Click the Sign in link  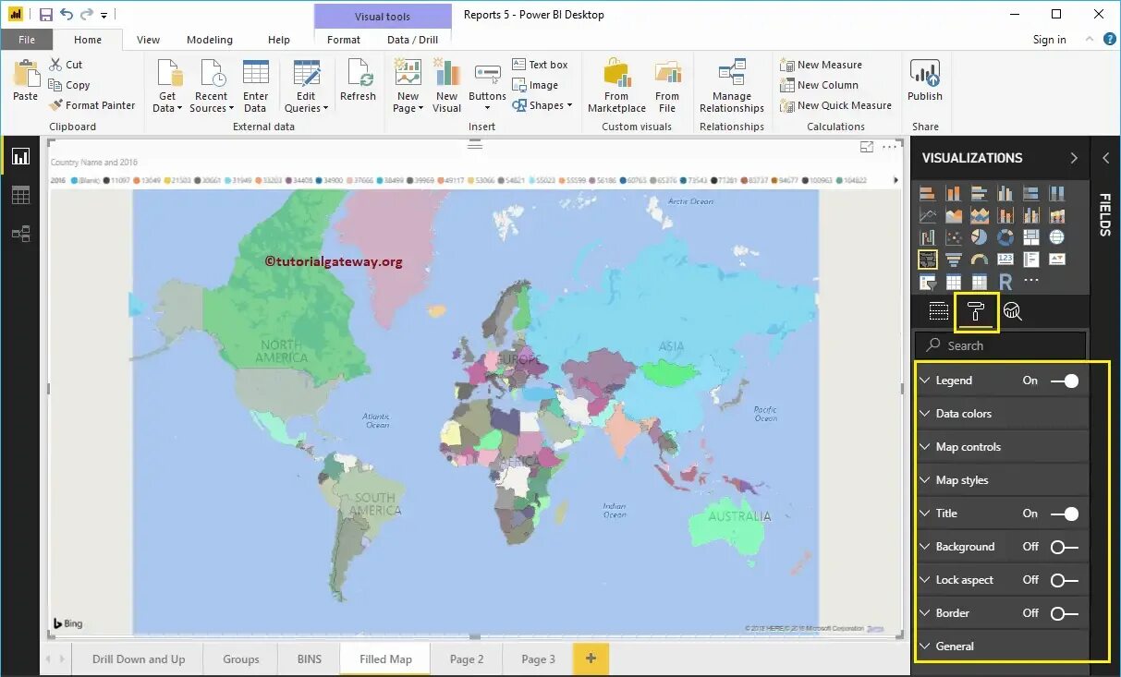click(1049, 40)
